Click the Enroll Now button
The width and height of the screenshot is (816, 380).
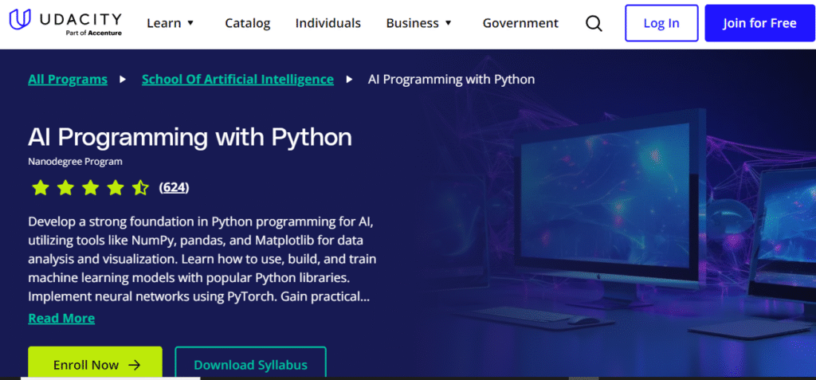tap(96, 362)
